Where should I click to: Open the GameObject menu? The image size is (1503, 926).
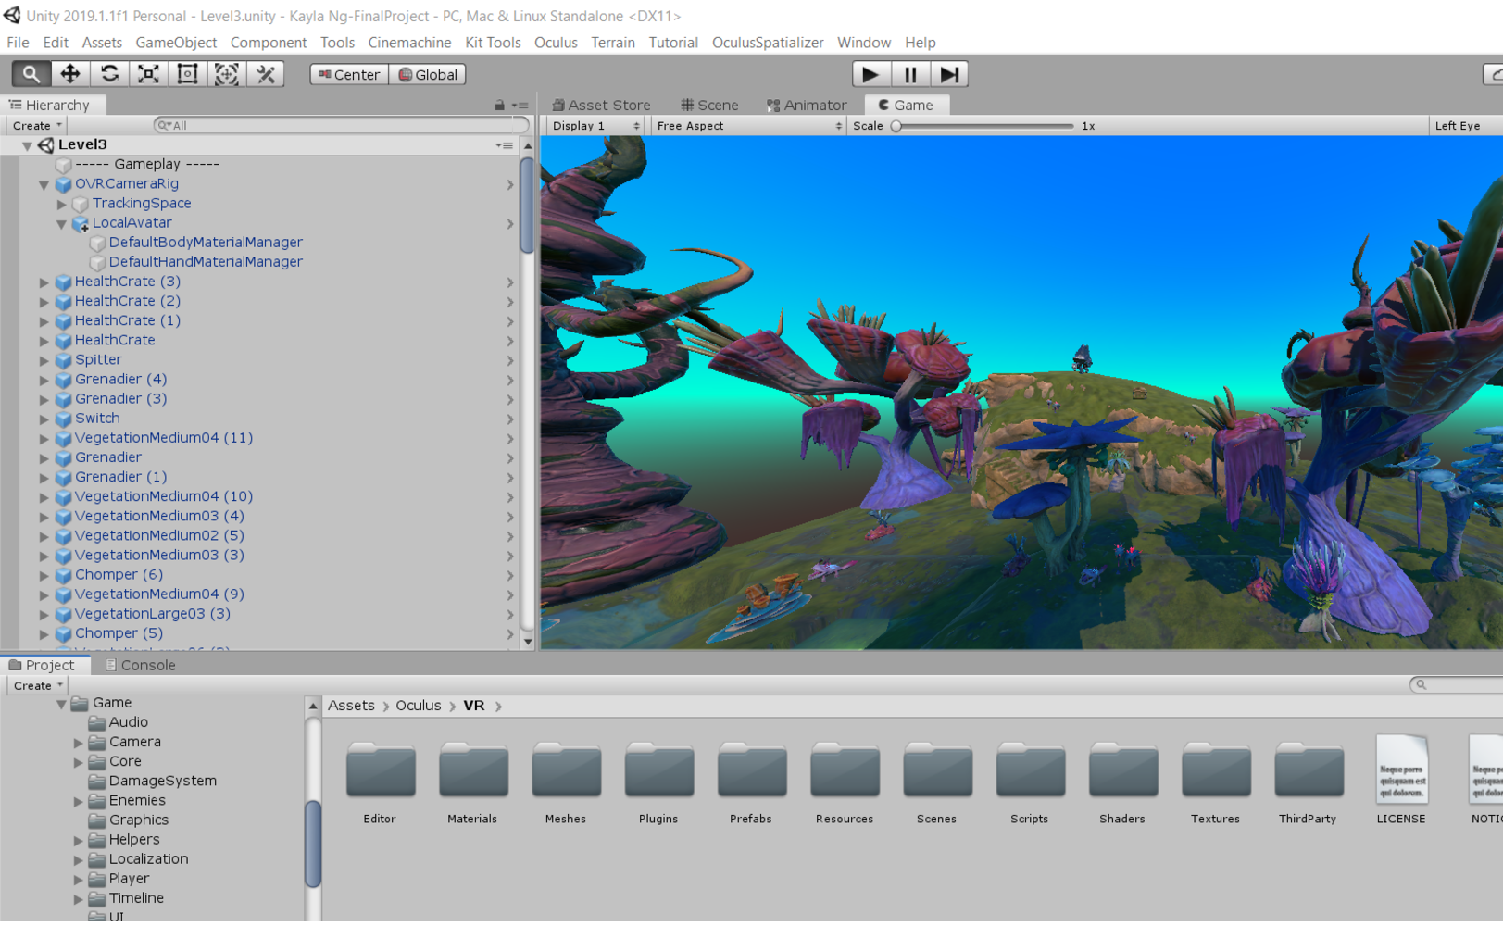point(176,43)
